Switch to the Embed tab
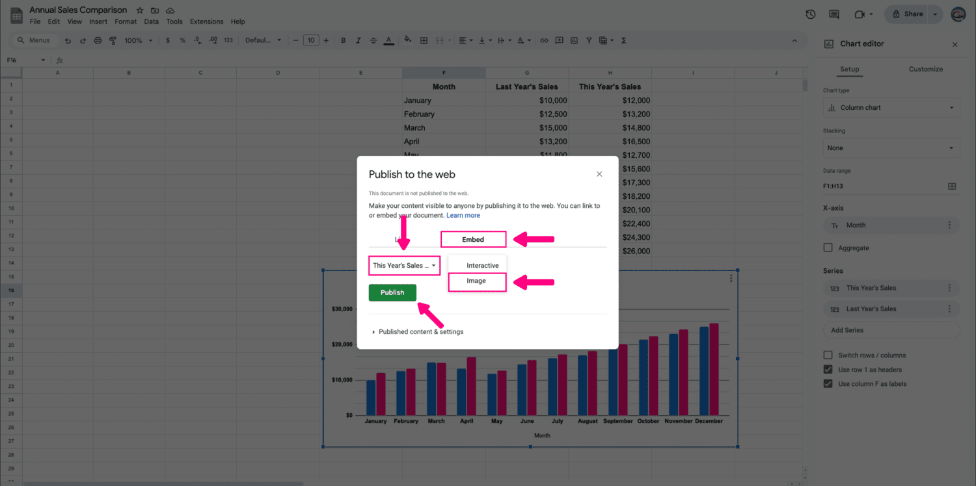The width and height of the screenshot is (976, 486). (473, 240)
